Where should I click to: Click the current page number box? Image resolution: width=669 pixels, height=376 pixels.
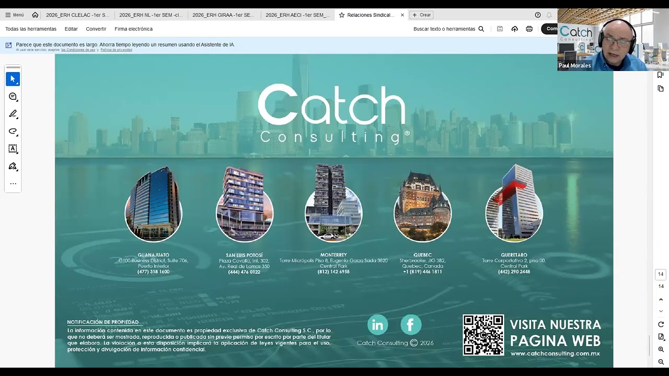coord(661,274)
